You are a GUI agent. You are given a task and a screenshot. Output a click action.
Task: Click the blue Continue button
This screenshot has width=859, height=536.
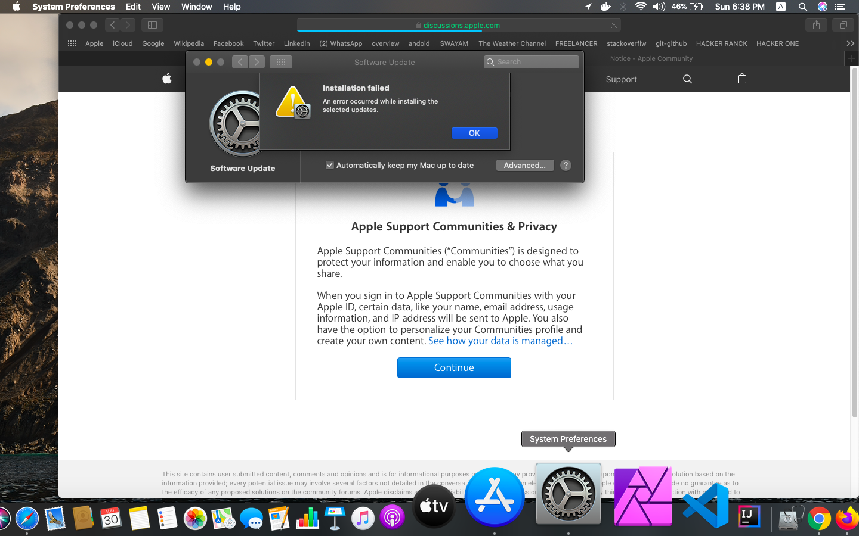(x=454, y=367)
